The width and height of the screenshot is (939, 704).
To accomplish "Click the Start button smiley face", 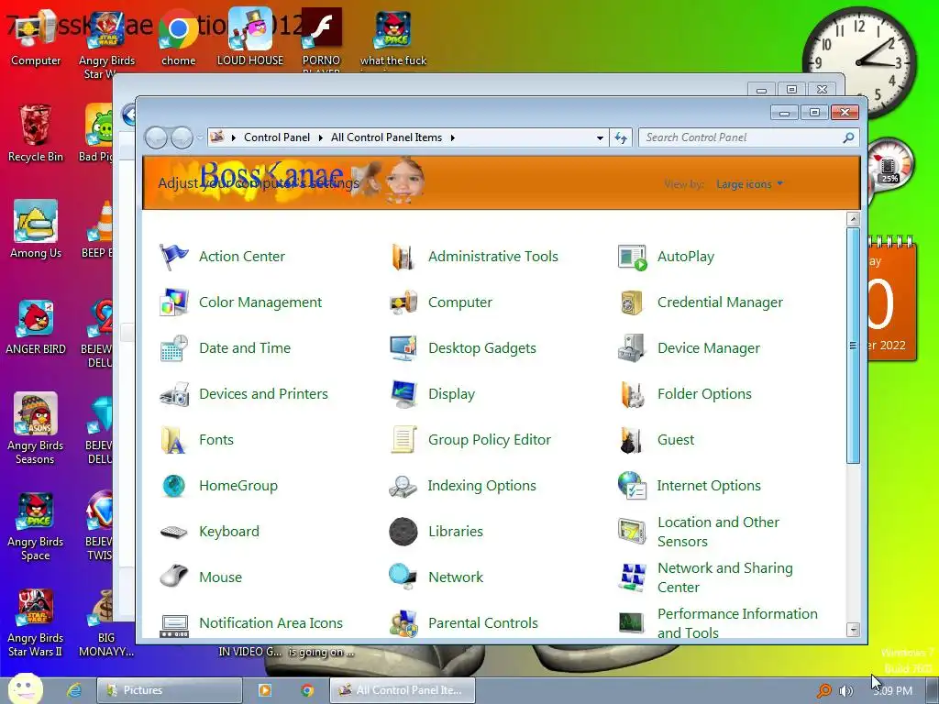I will click(x=25, y=688).
